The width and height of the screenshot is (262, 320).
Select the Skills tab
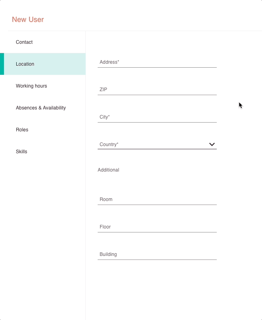point(42,151)
